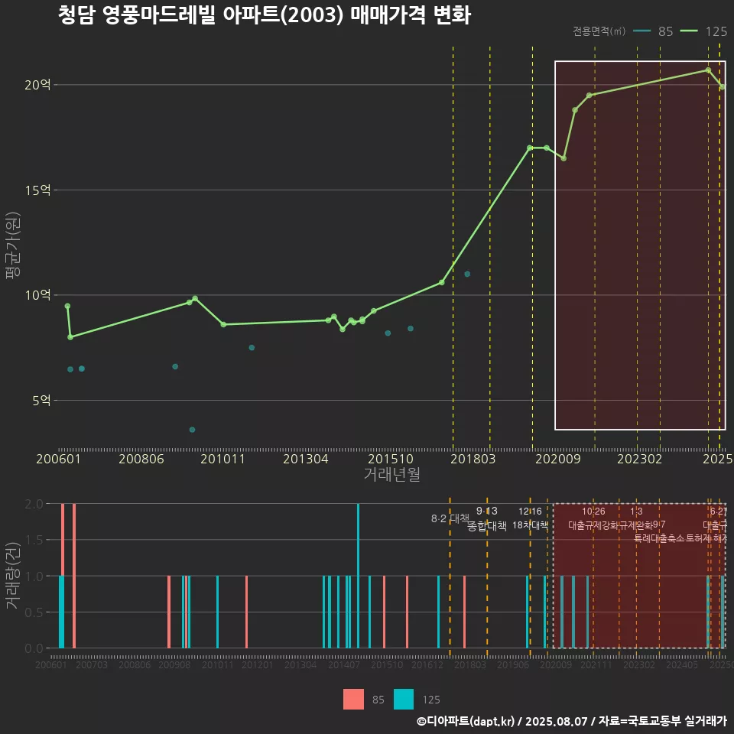The width and height of the screenshot is (734, 734).
Task: Click 201612 on the volume chart x-axis
Action: [427, 664]
